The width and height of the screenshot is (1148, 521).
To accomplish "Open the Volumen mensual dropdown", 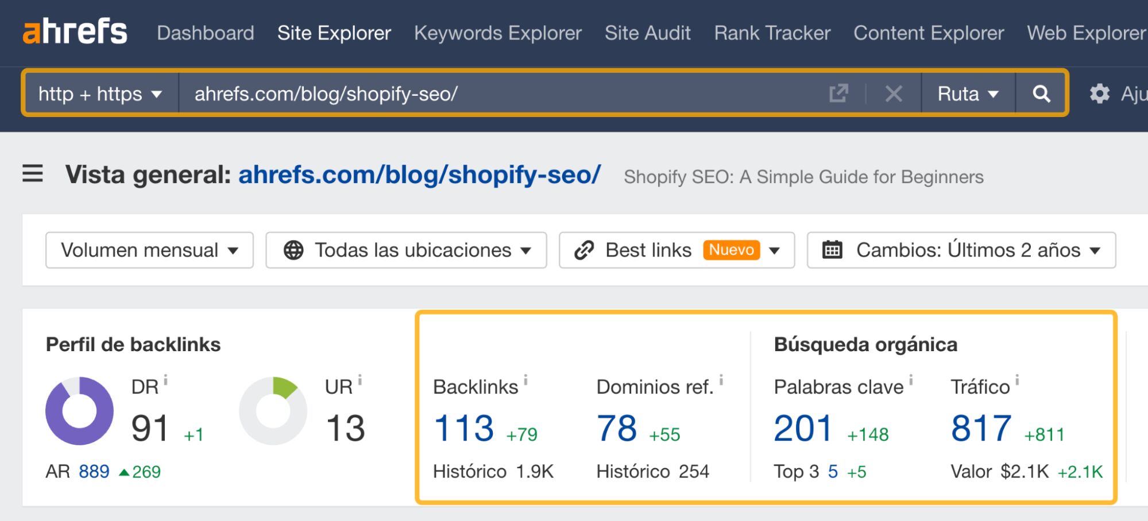I will [149, 250].
